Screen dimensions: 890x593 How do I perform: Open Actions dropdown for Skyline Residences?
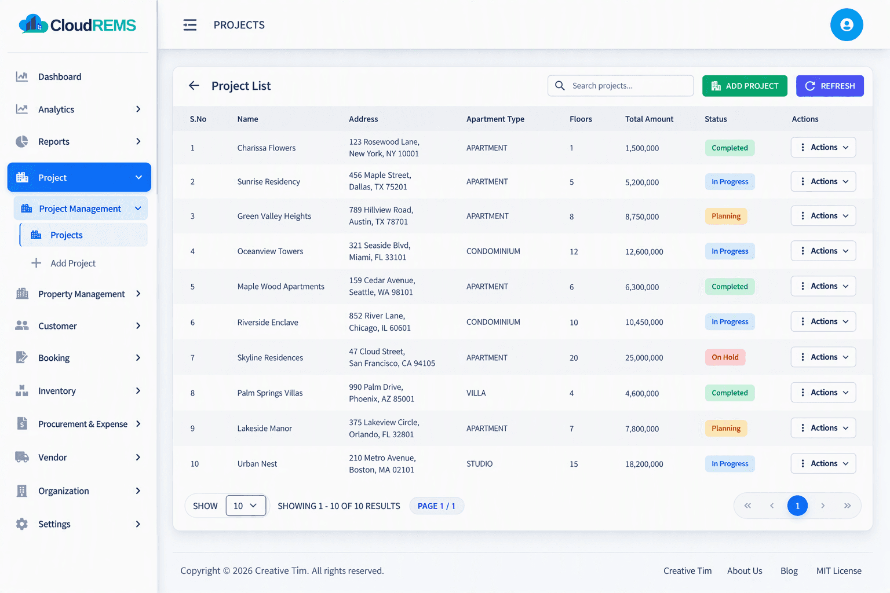pyautogui.click(x=823, y=357)
